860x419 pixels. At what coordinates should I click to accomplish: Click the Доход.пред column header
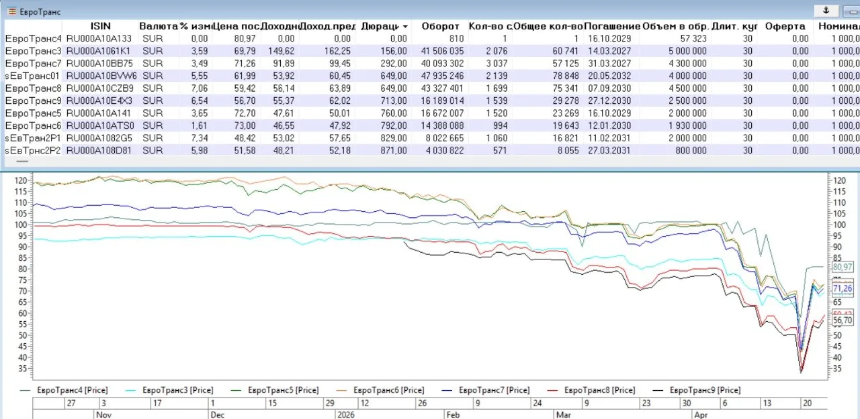[x=327, y=26]
